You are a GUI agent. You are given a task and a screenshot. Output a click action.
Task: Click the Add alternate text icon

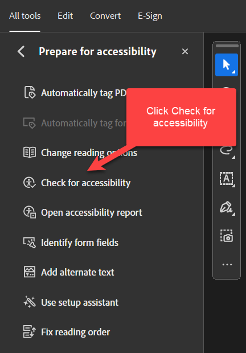pyautogui.click(x=30, y=272)
